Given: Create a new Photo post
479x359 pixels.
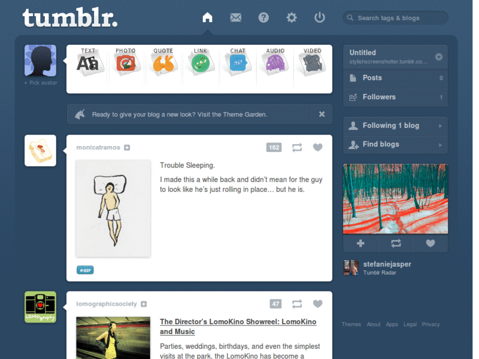Looking at the screenshot, I should point(126,62).
